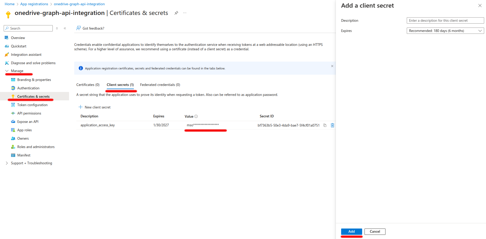Click the Owners people icon
The width and height of the screenshot is (486, 239).
(13, 138)
